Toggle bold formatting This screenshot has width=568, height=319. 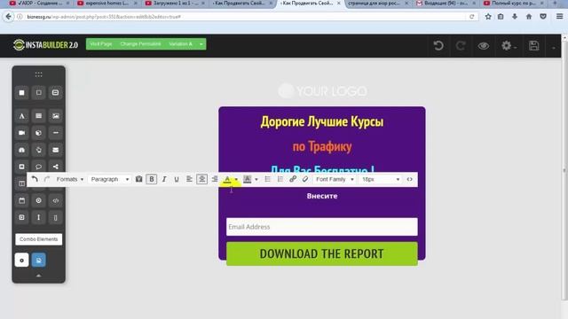click(152, 179)
